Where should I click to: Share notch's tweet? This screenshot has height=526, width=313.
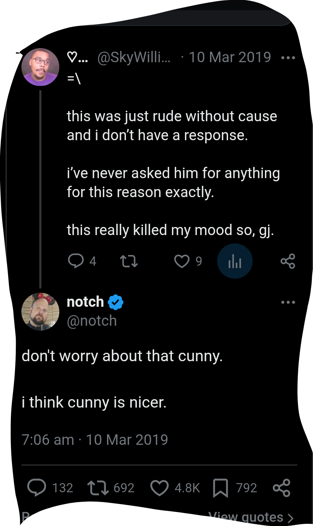pyautogui.click(x=281, y=488)
